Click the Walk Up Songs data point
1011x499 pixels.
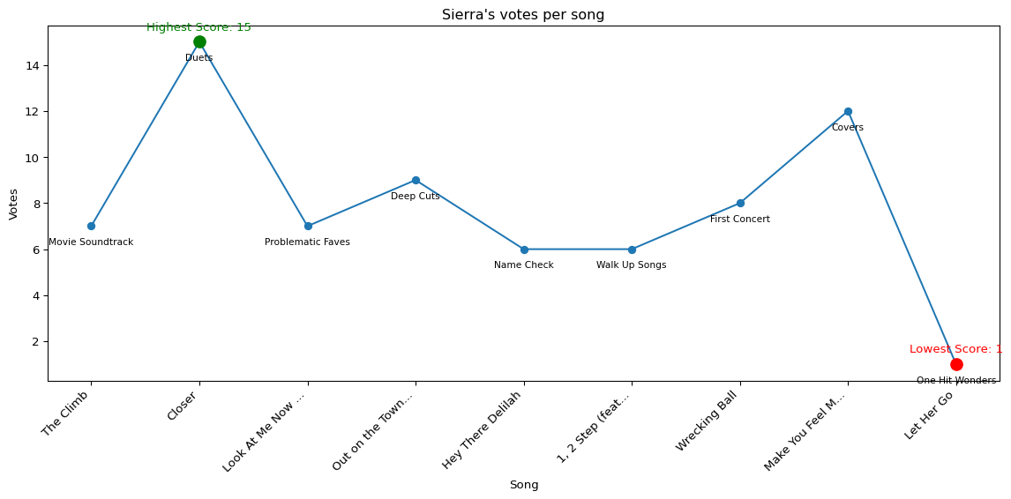632,249
